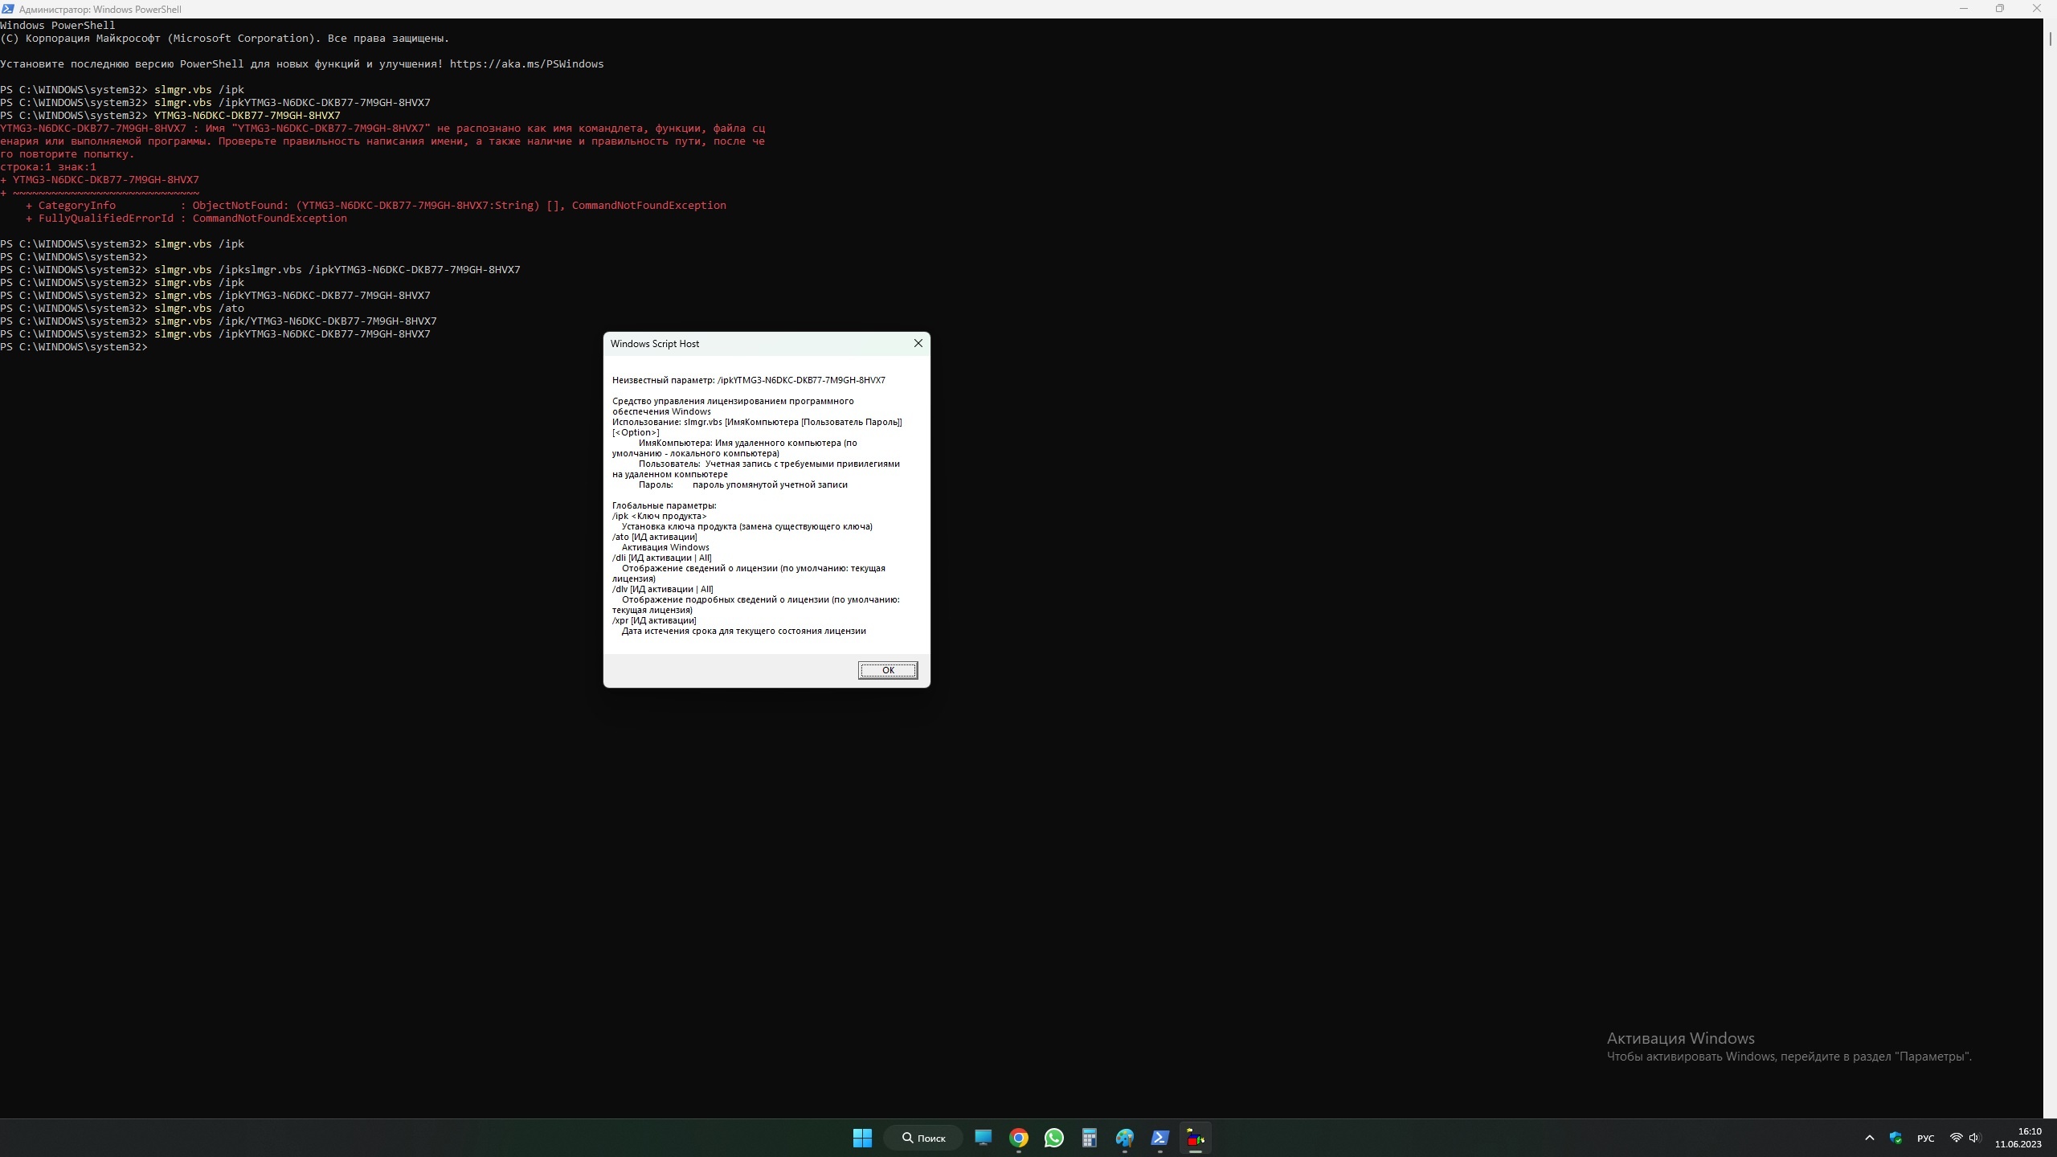2057x1157 pixels.
Task: Click 'Администратор: Windows PowerShell' window title
Action: click(100, 10)
